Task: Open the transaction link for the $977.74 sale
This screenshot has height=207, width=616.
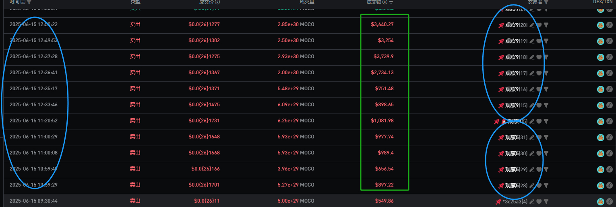Action: point(609,137)
